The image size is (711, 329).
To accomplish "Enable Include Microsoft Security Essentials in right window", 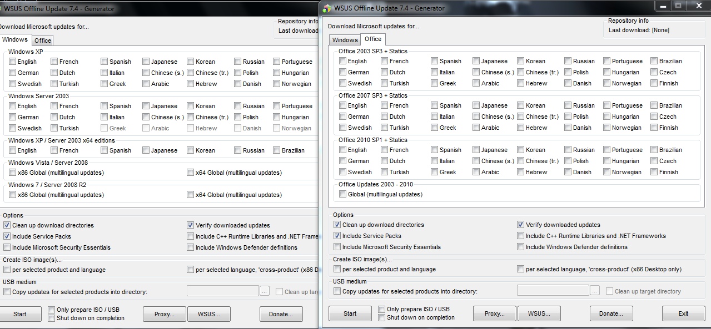I will coord(337,247).
